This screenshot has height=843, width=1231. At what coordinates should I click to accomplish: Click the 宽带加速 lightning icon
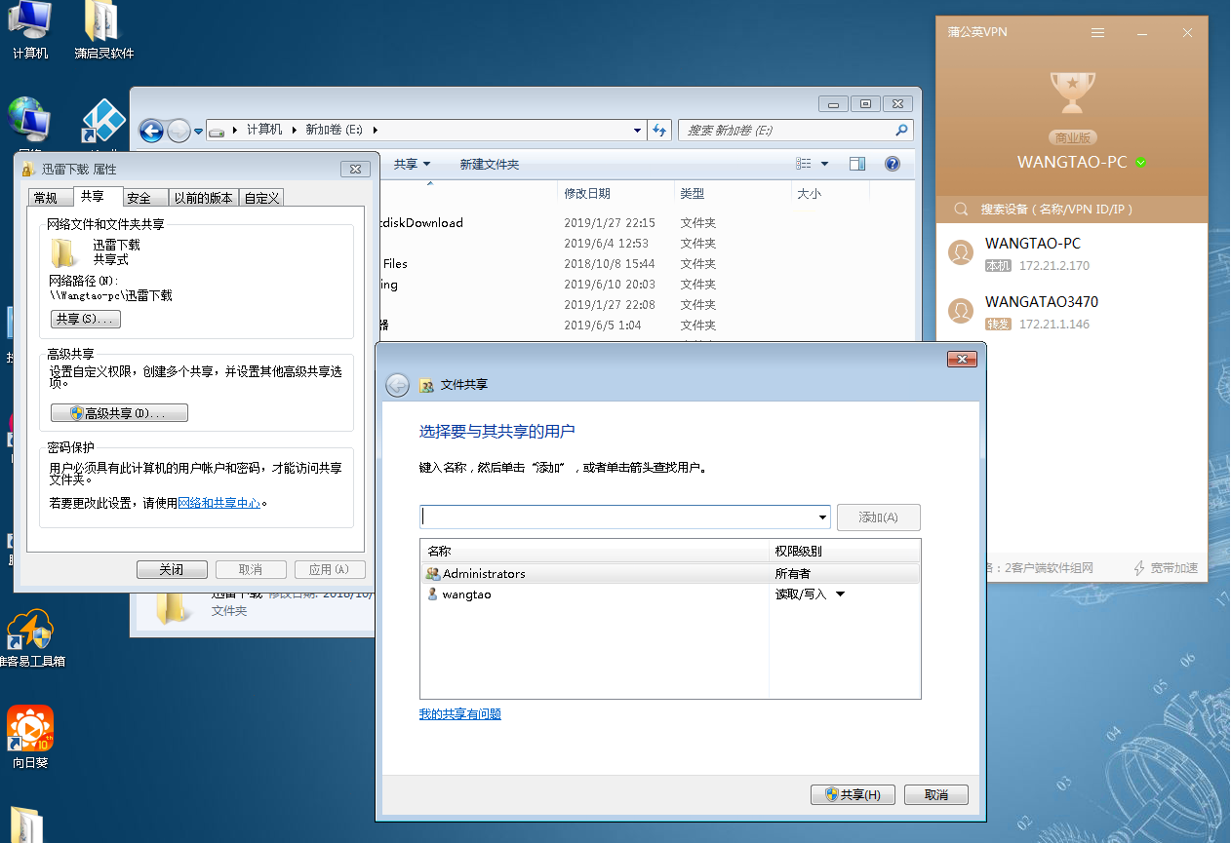tap(1138, 568)
